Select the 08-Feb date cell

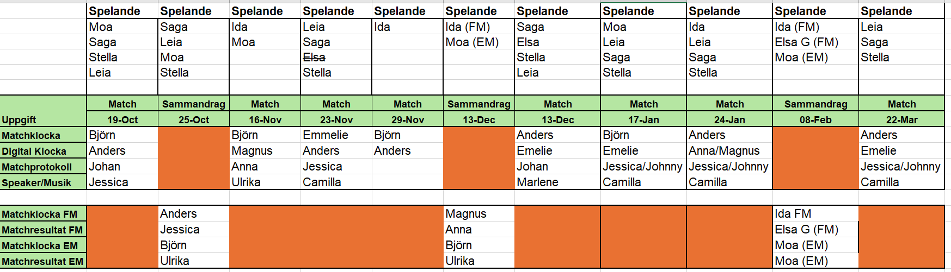(x=815, y=120)
